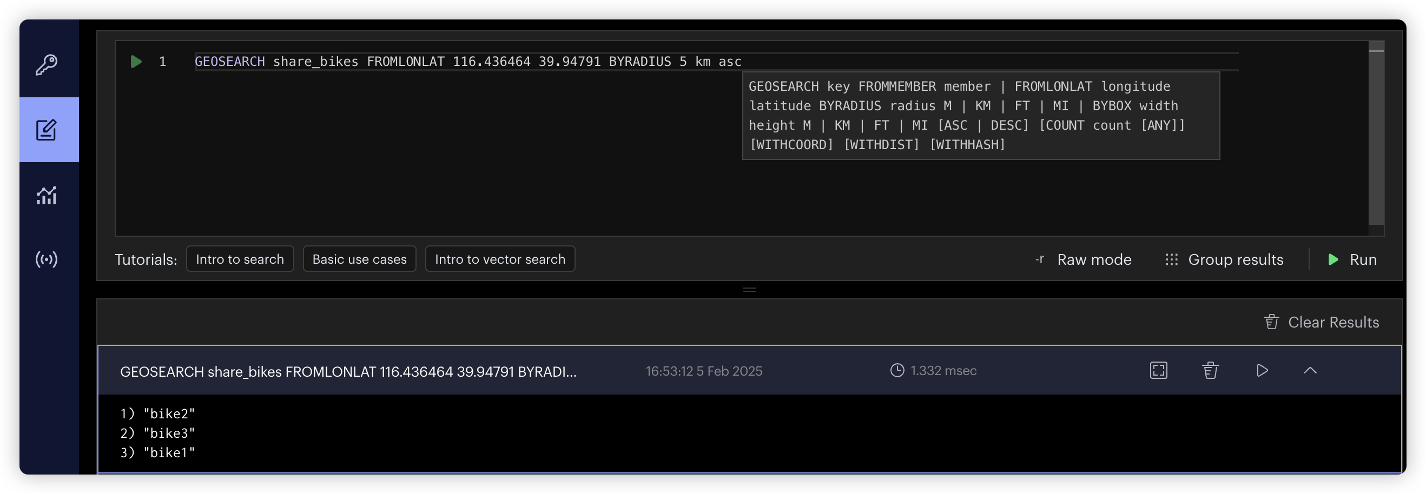1426x494 pixels.
Task: Open the Intro to vector search tutorial
Action: click(x=500, y=259)
